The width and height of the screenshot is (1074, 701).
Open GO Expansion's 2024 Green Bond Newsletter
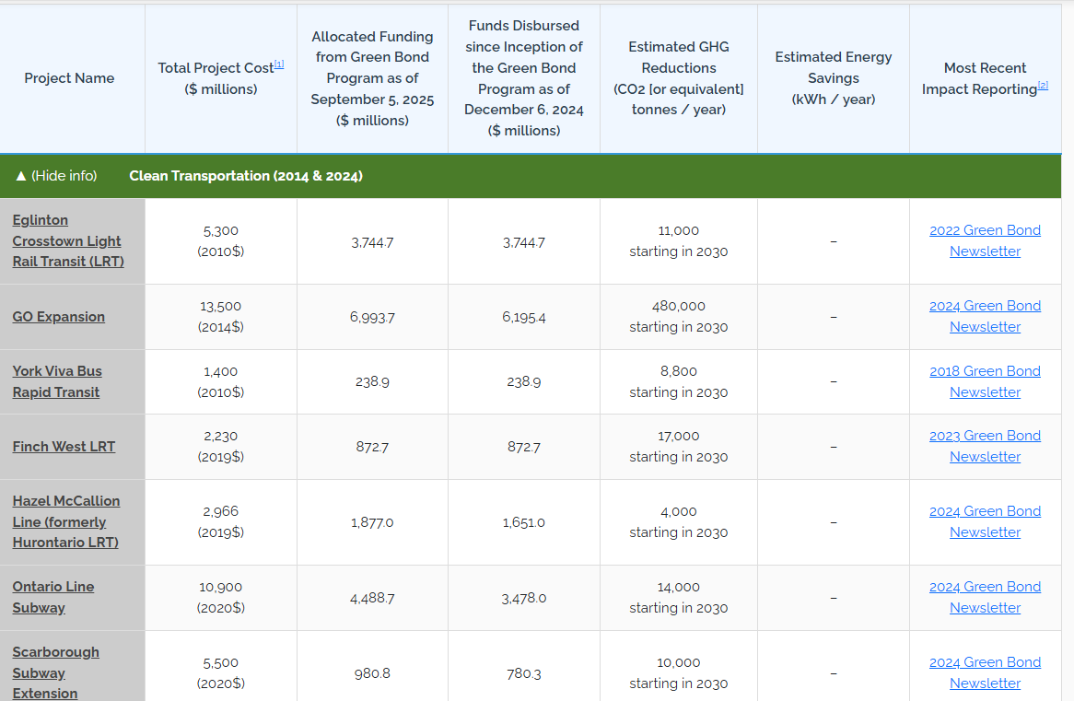pos(985,316)
